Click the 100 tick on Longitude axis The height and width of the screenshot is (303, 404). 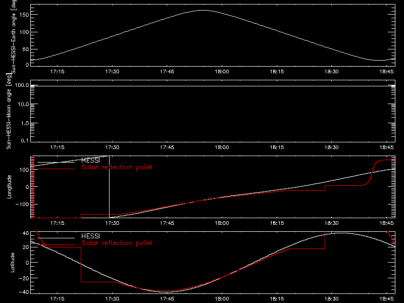[x=24, y=170]
